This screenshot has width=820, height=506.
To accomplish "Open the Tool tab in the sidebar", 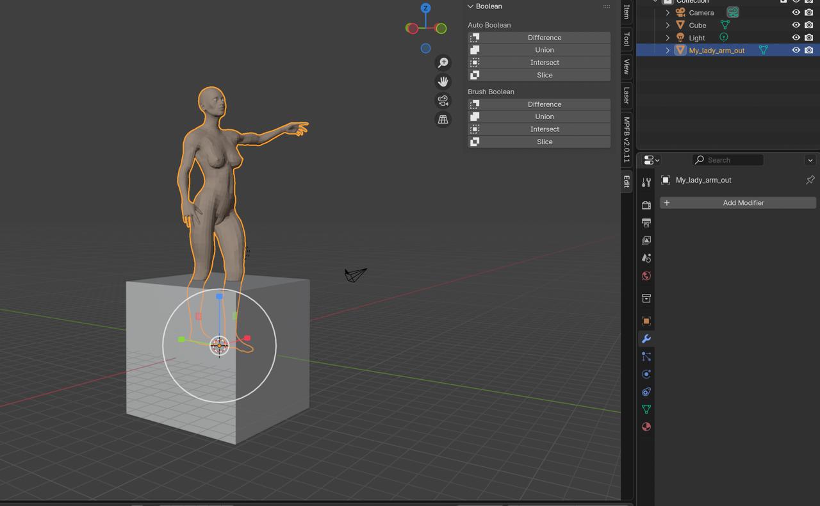I will coord(627,39).
